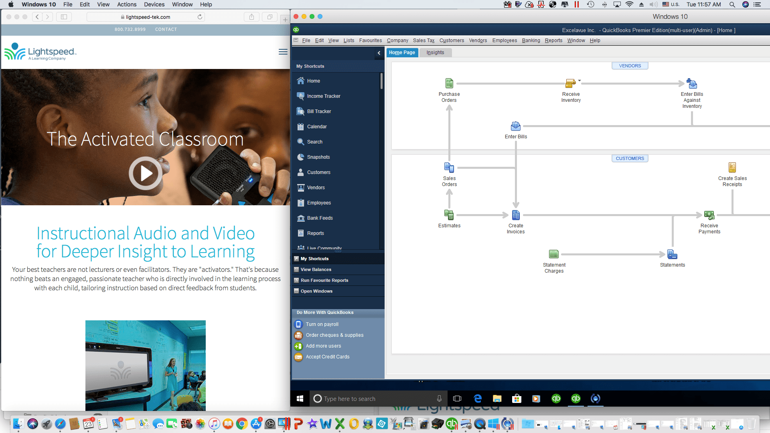Screen dimensions: 770x433
Task: Click the Turn on payroll link
Action: pyautogui.click(x=322, y=324)
